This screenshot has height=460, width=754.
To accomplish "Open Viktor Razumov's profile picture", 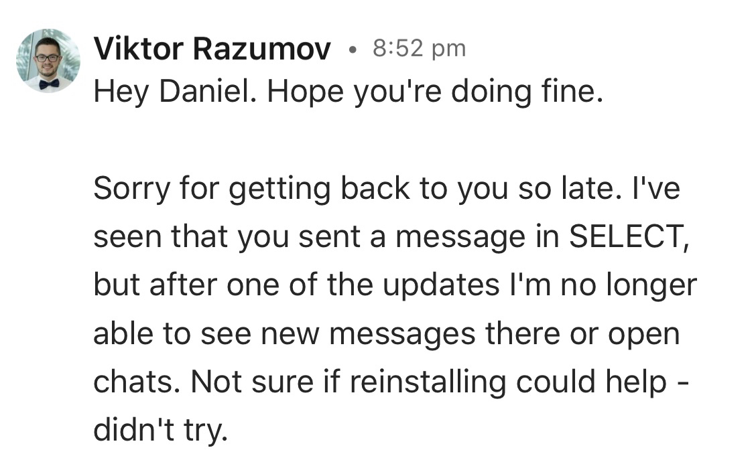I will coord(48,60).
